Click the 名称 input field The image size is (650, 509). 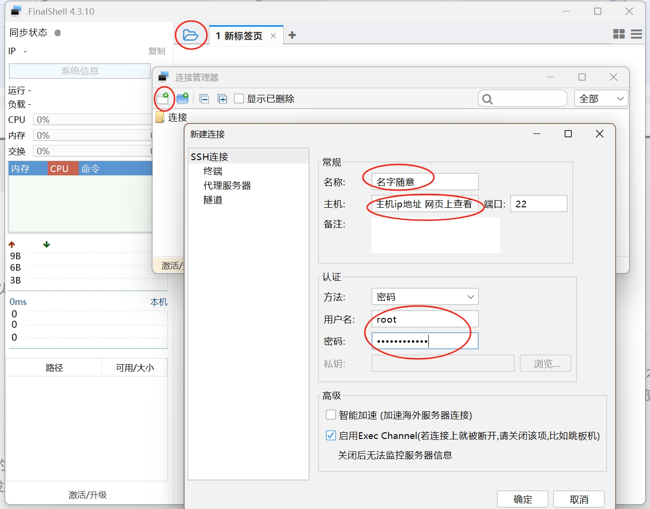425,182
